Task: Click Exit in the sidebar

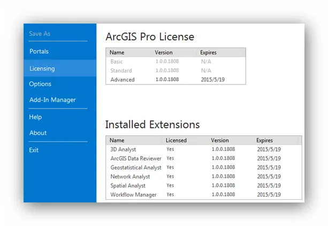Action: (x=34, y=150)
